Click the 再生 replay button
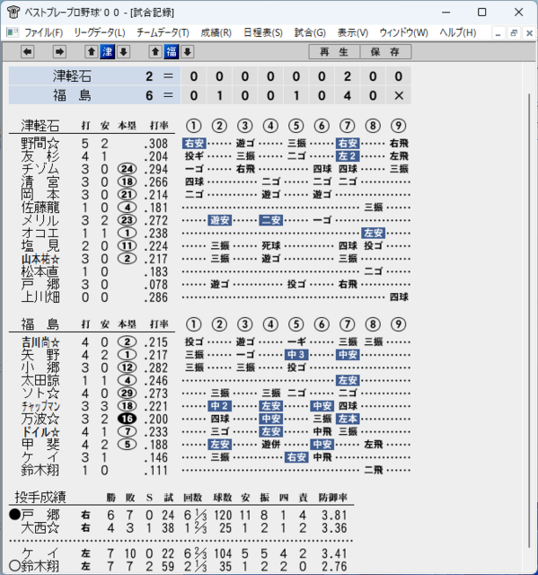 pyautogui.click(x=334, y=52)
